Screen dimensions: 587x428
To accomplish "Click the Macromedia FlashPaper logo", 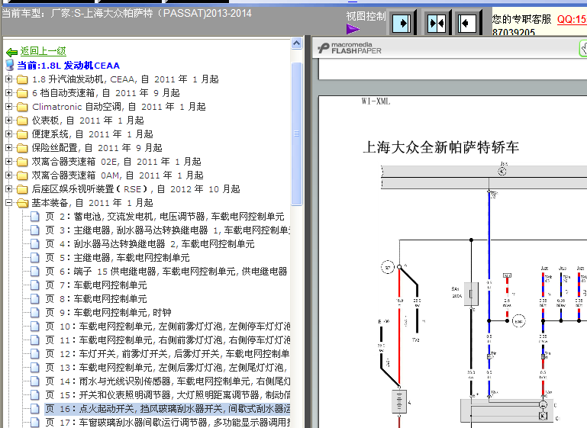I will click(x=350, y=48).
